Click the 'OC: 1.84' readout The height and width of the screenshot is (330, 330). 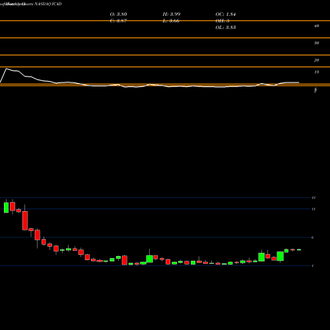(x=226, y=15)
